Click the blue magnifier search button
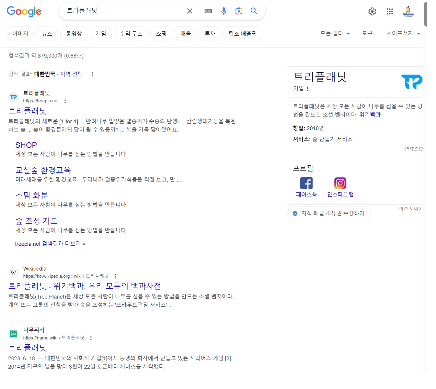436x389 pixels. pyautogui.click(x=254, y=11)
